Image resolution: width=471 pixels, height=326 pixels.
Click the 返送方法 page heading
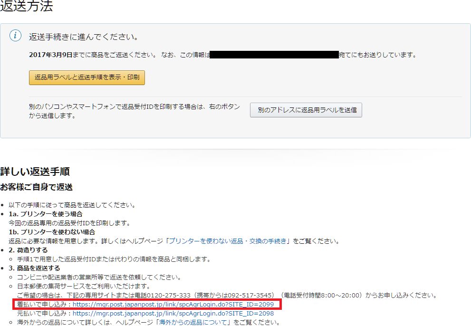click(27, 6)
